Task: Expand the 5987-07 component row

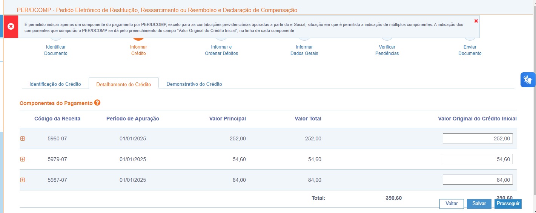Action: tap(22, 180)
